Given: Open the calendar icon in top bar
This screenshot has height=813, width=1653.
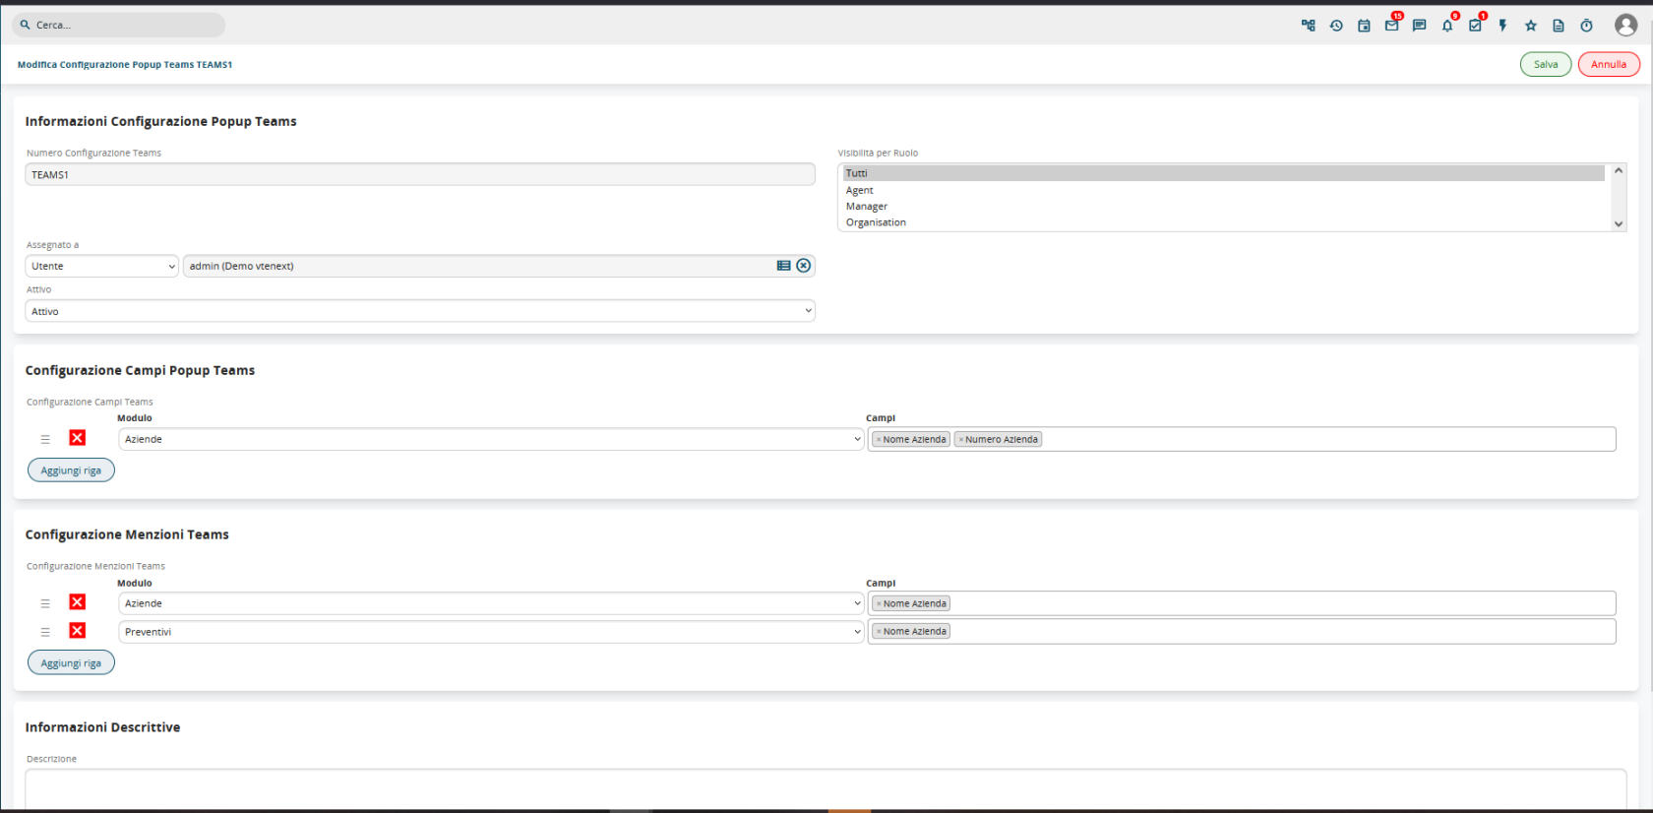Looking at the screenshot, I should tap(1364, 26).
